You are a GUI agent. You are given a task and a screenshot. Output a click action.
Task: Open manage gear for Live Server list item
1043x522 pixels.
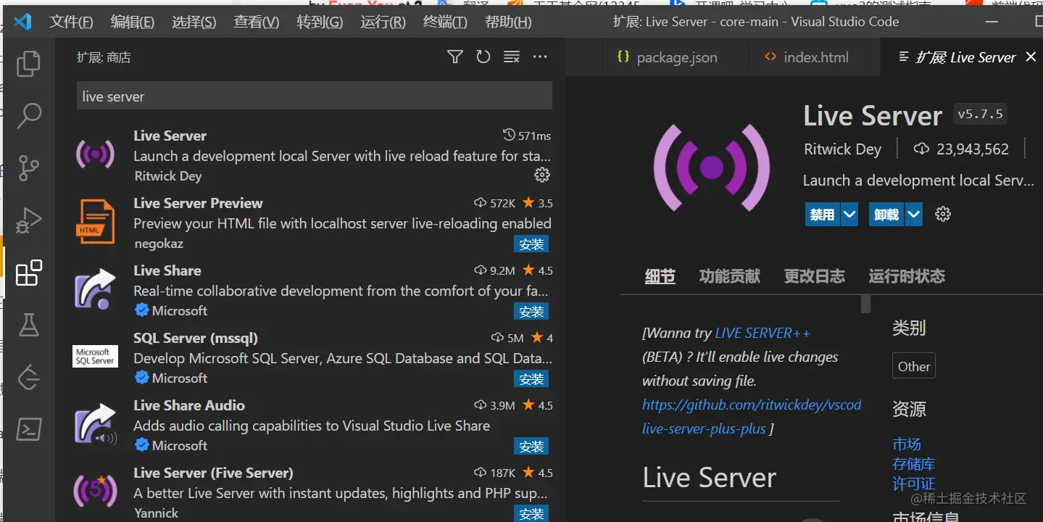(x=542, y=175)
